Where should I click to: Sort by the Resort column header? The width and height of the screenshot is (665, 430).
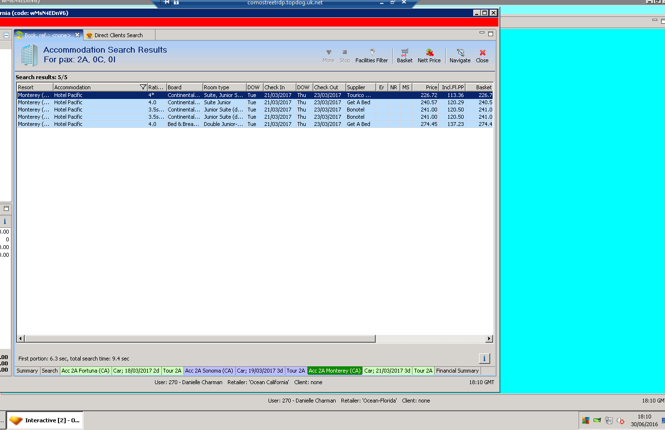(x=35, y=87)
